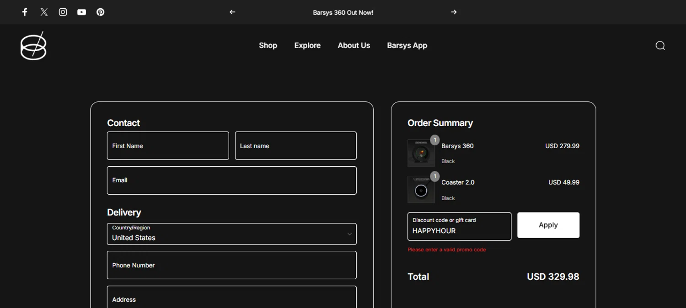
Task: Open the Explore menu
Action: [307, 45]
